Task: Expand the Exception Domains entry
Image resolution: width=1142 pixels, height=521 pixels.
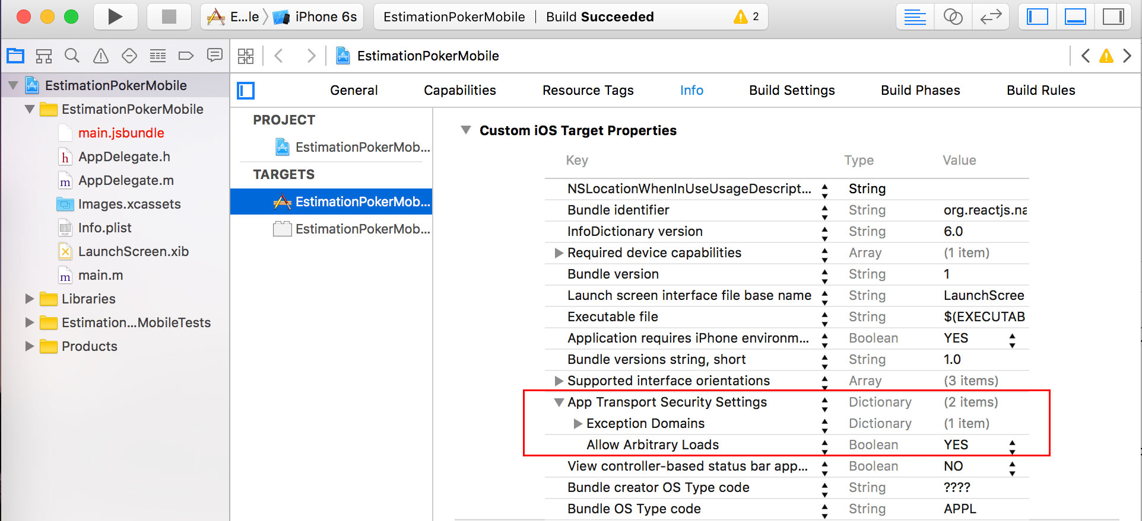Action: (577, 423)
